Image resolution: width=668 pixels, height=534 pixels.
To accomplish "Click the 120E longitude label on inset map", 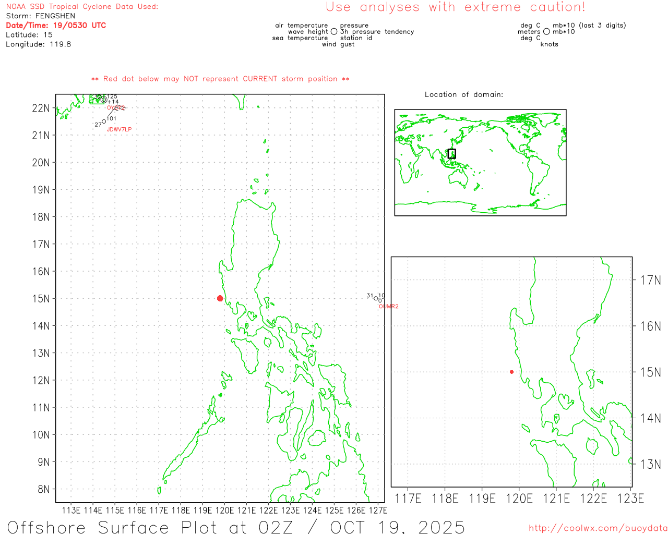I will coord(519,499).
